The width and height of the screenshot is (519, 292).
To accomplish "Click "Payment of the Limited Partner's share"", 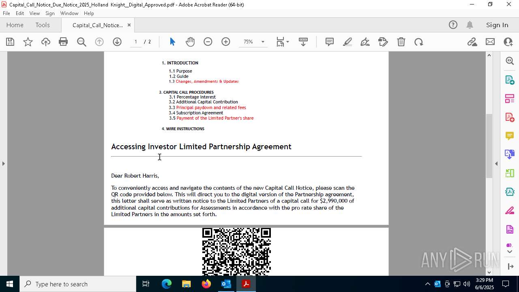I will pyautogui.click(x=215, y=118).
